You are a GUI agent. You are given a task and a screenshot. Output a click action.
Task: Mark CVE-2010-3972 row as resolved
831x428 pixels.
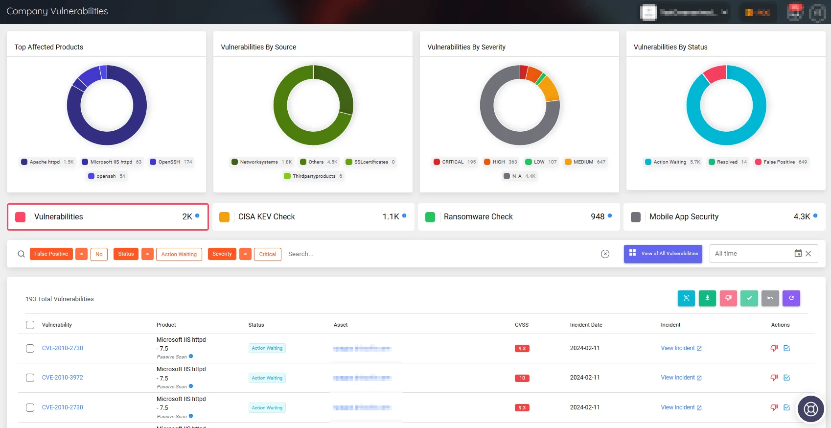pyautogui.click(x=787, y=378)
